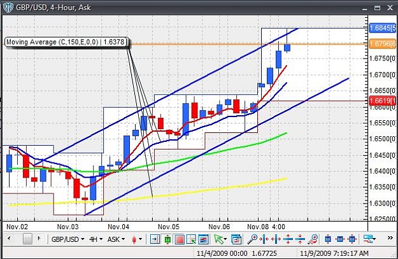Open the chart properties window icon
Screen dimensions: 398x259
pos(236,239)
